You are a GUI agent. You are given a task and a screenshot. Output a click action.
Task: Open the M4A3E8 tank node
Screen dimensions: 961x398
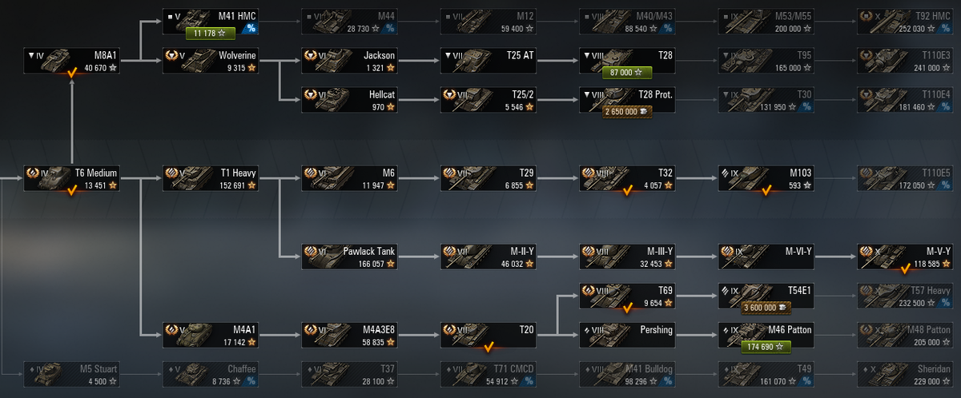tap(350, 335)
